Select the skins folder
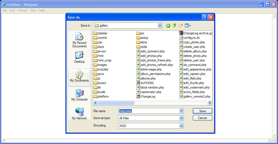Viewport: 278px width, 144px height. 142,42
